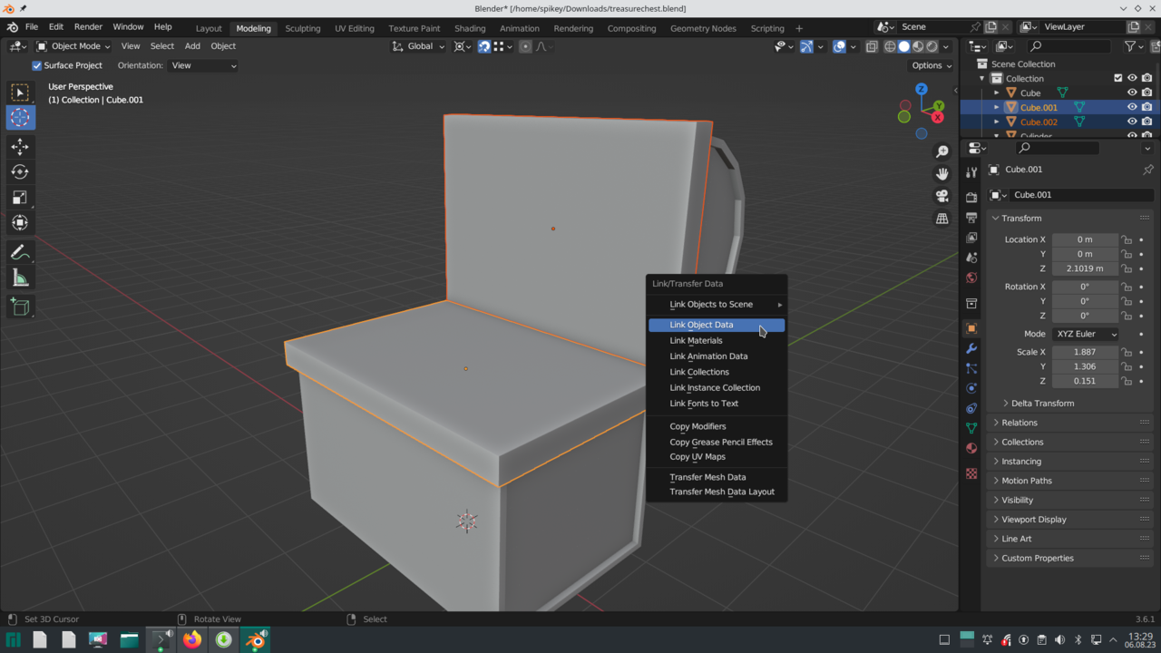
Task: Open Firefox from the taskbar
Action: coord(192,640)
